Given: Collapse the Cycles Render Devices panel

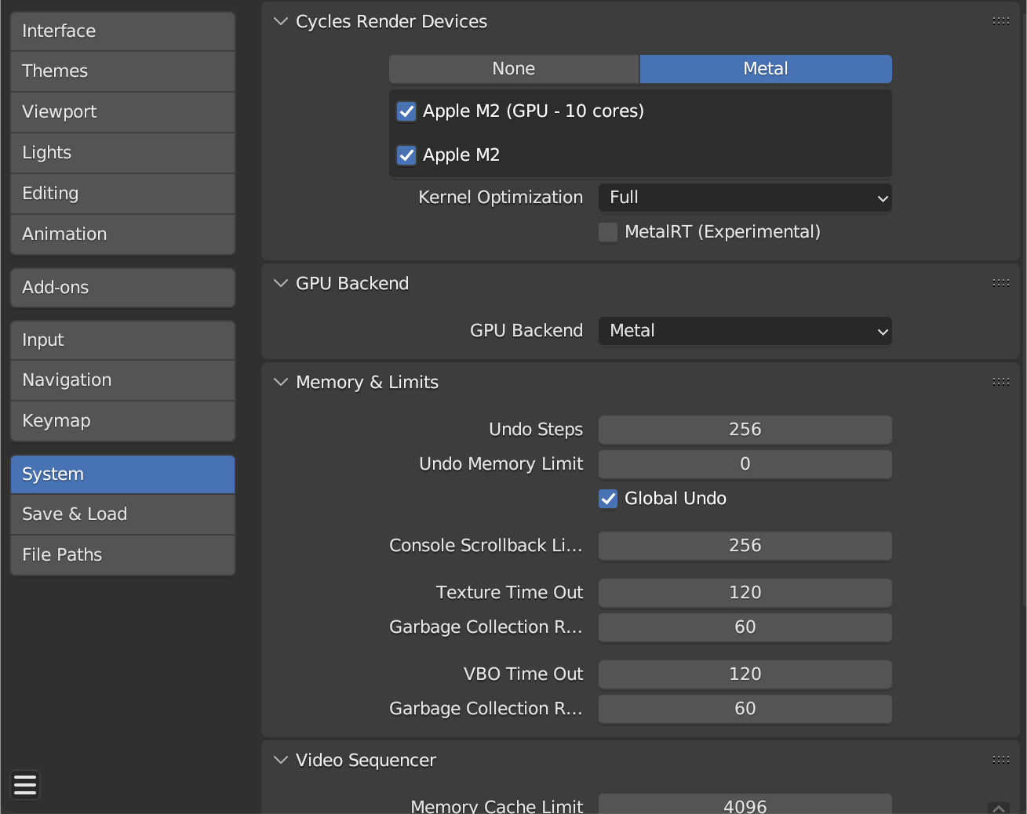Looking at the screenshot, I should [281, 21].
